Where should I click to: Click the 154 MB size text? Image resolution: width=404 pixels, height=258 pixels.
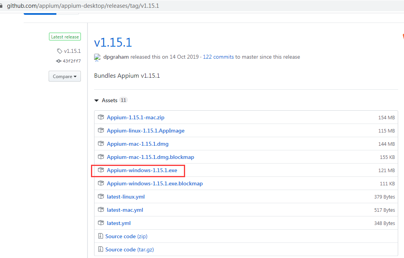[x=387, y=117]
